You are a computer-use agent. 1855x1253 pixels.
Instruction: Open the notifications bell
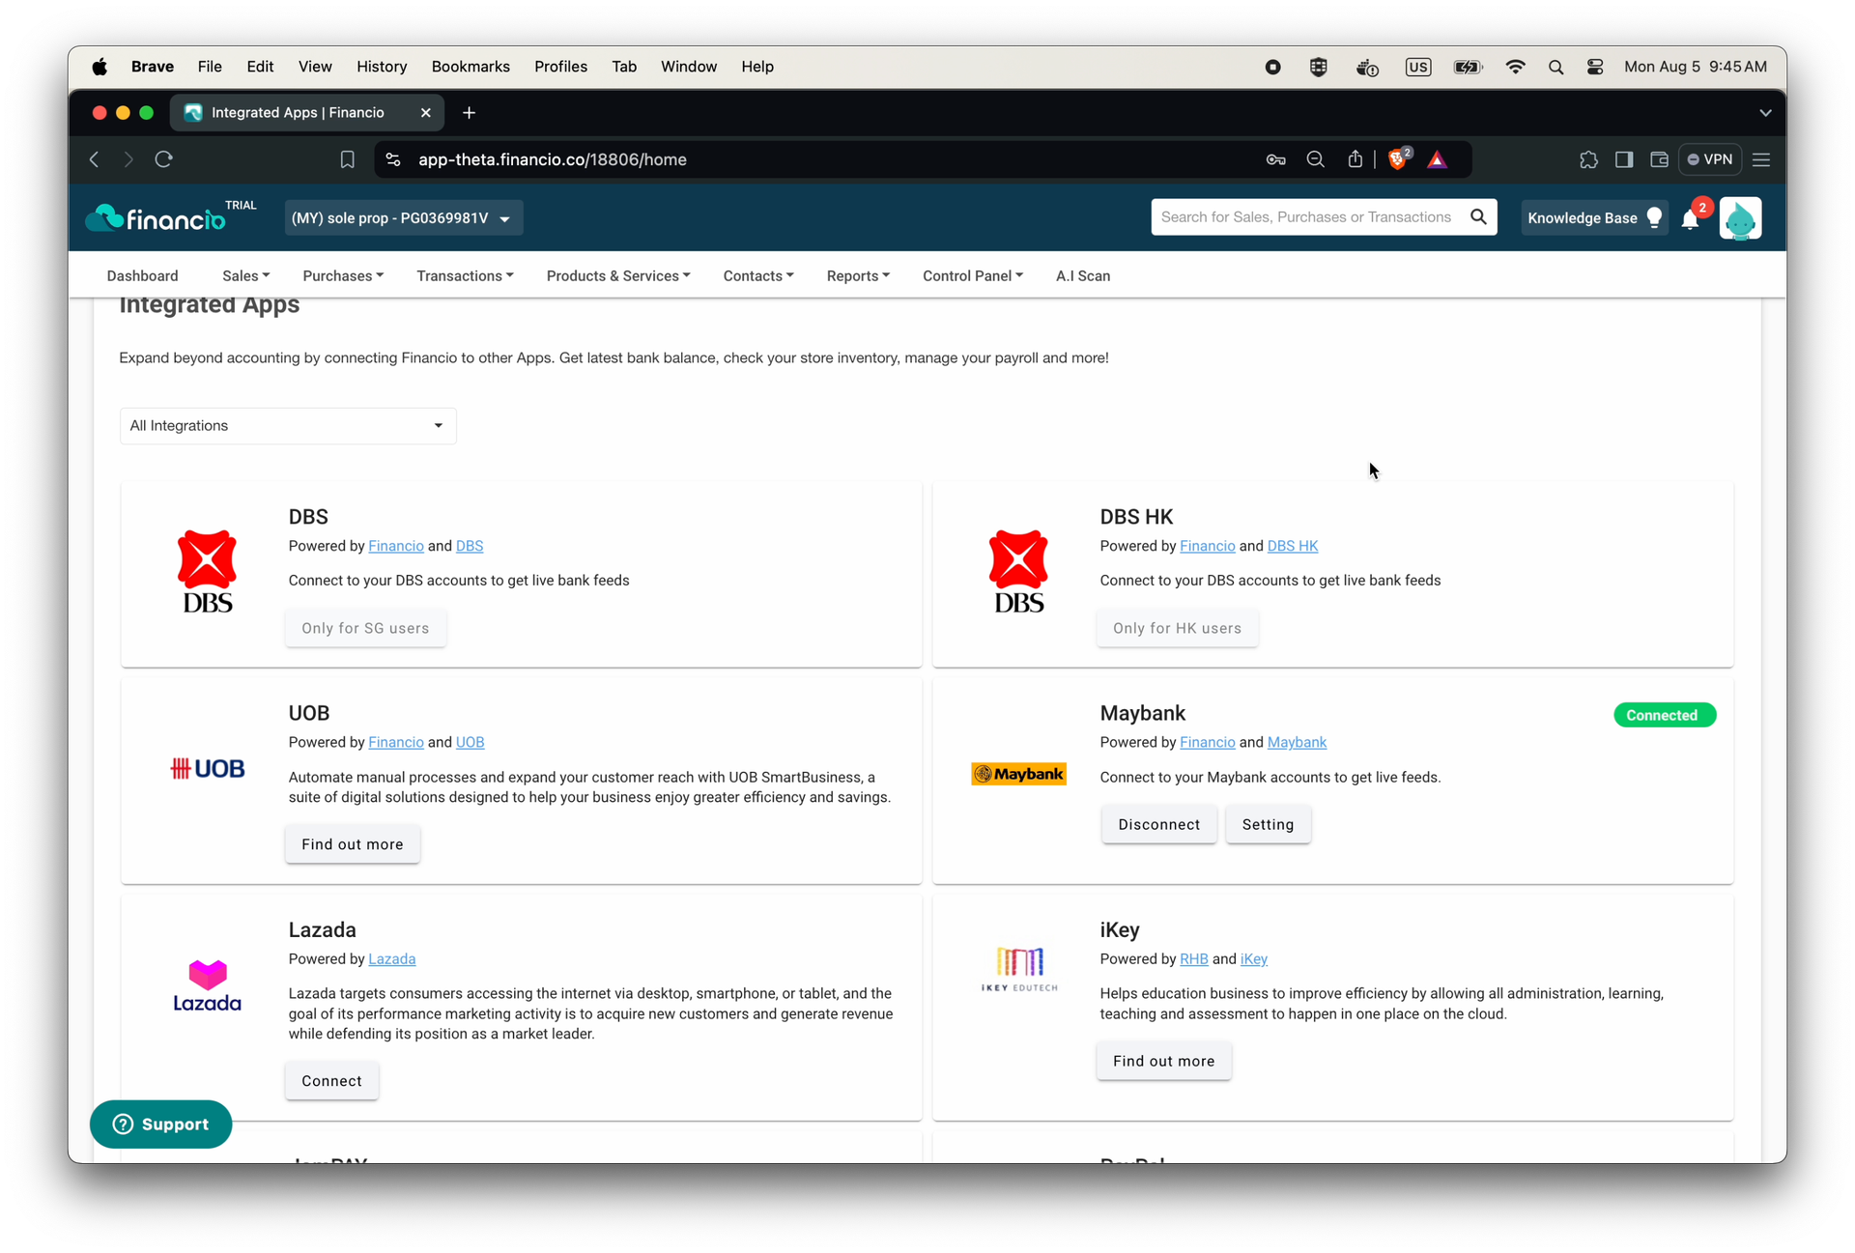[1690, 219]
